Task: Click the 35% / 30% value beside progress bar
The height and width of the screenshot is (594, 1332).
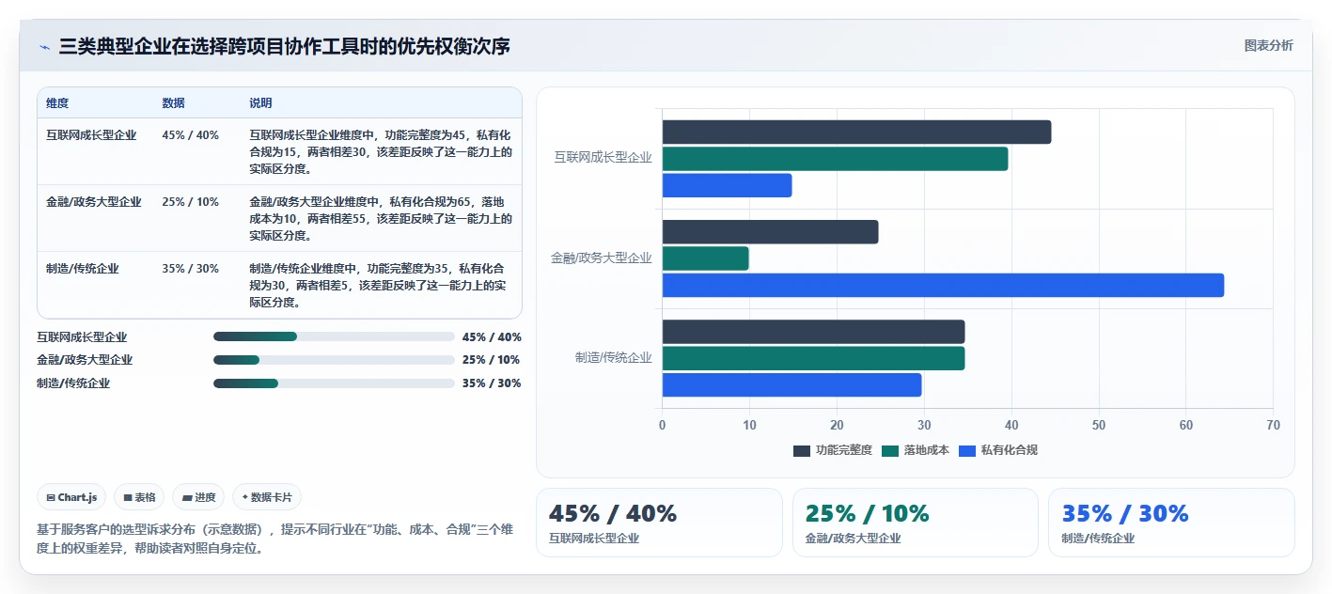Action: [x=492, y=383]
